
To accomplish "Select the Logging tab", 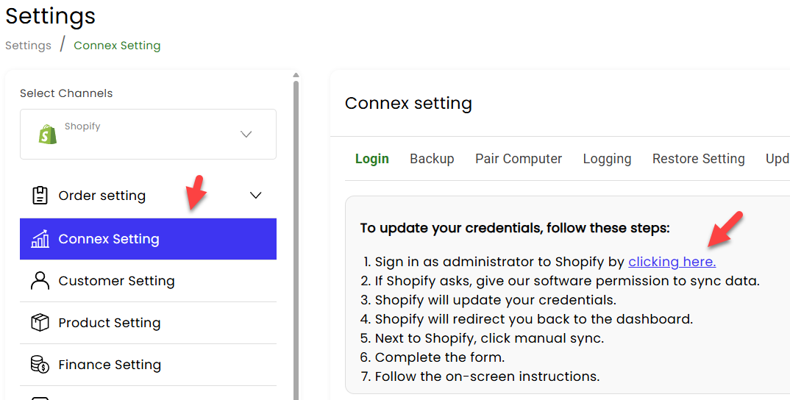I will 607,159.
